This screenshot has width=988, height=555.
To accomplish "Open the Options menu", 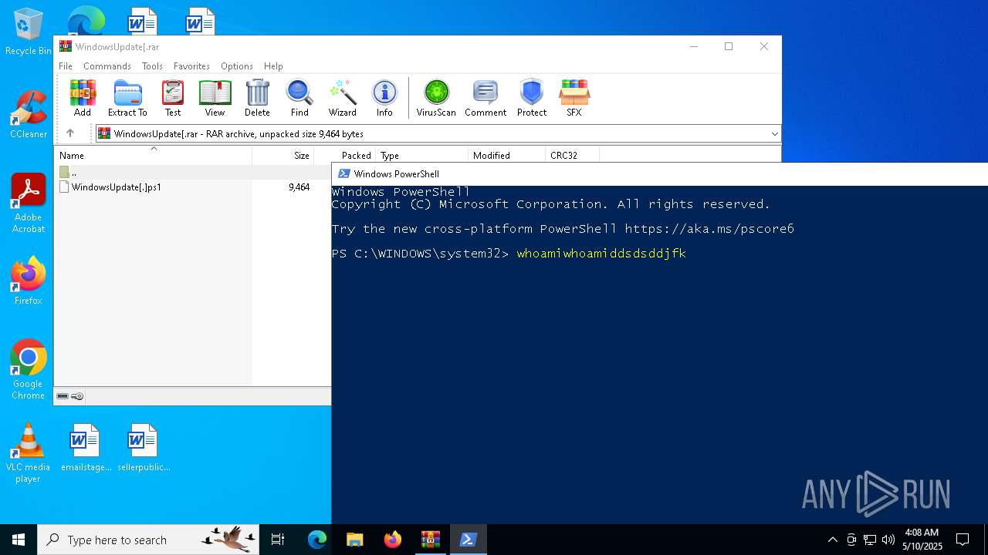I will tap(237, 66).
